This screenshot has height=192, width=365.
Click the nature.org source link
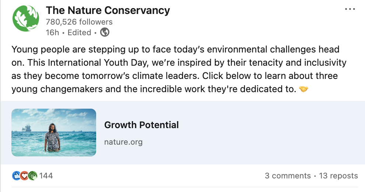(123, 142)
